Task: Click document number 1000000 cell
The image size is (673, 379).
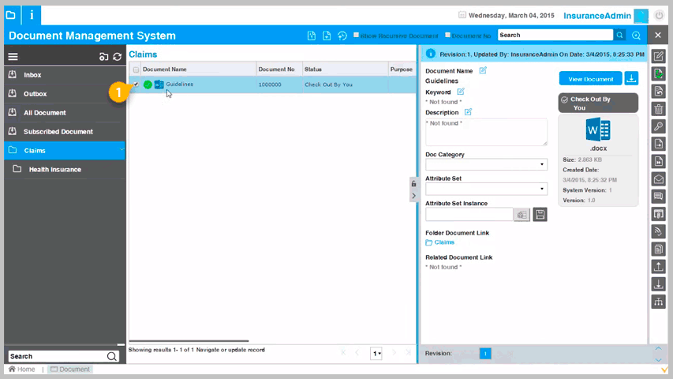Action: tap(270, 84)
